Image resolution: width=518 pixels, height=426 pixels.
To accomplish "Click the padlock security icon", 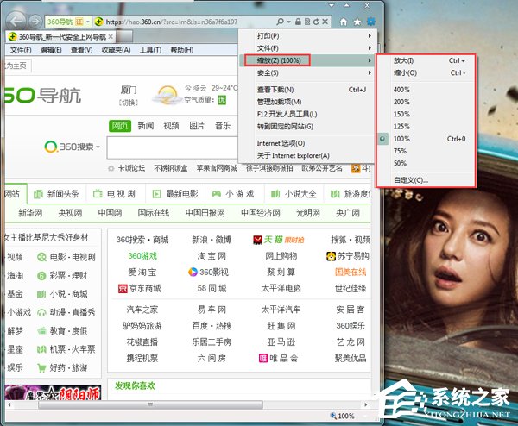I will 298,22.
